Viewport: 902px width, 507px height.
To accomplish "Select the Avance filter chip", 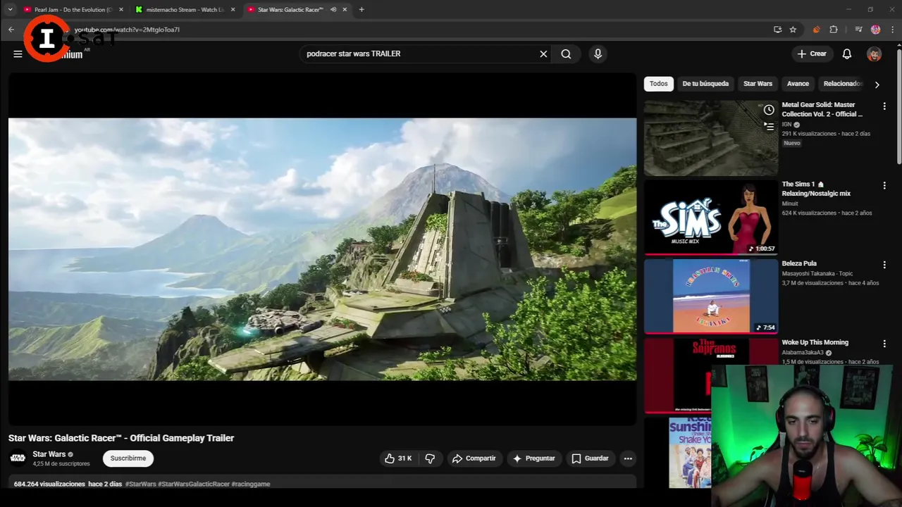I will point(798,84).
